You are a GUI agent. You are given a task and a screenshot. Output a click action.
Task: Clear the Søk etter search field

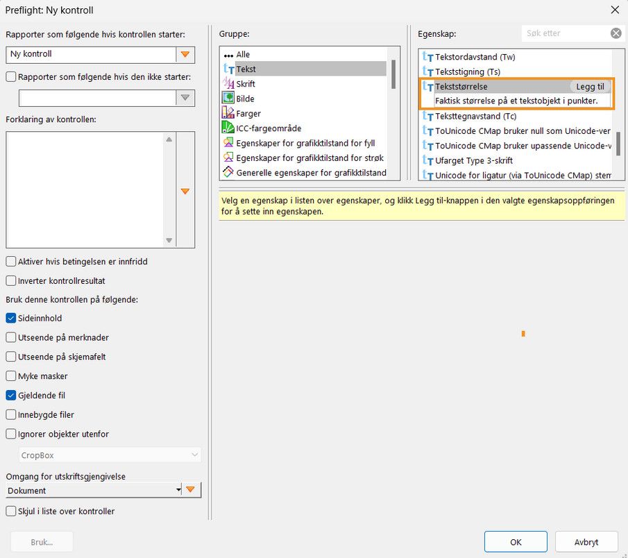616,33
